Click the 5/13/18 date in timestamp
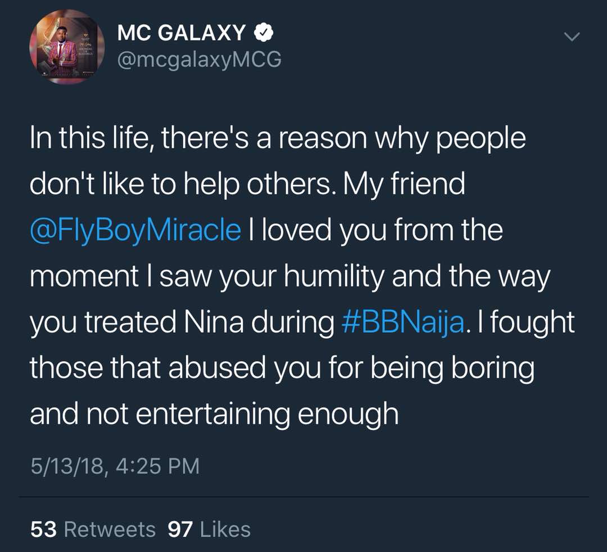607x552 pixels. [67, 465]
